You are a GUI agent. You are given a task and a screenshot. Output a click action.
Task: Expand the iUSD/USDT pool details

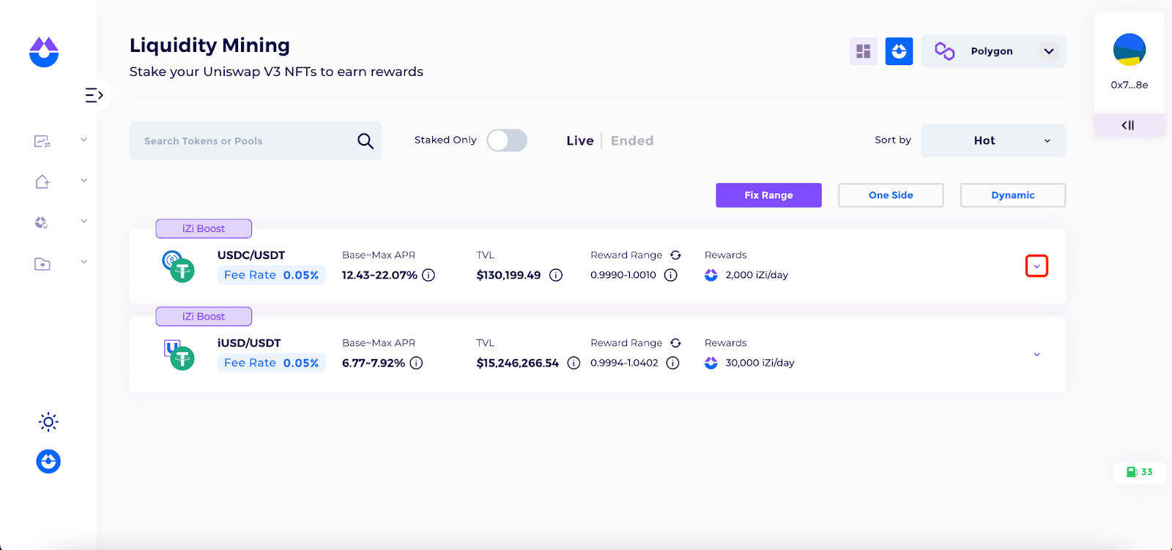click(1036, 355)
